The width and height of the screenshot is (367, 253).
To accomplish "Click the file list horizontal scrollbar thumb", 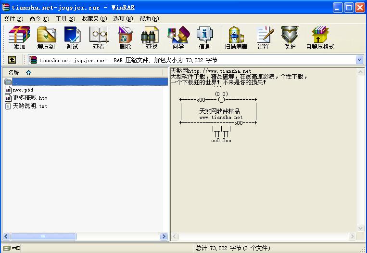I will click(44, 236).
